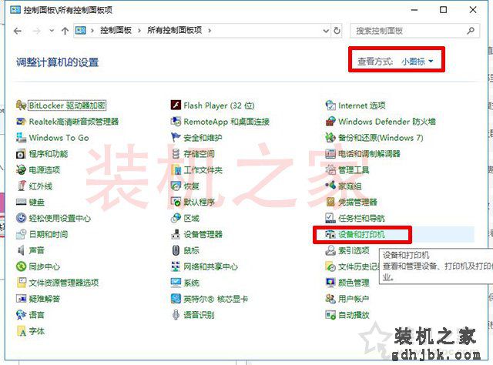This screenshot has height=365, width=493.
Task: Open the RemoteApp 和桌面连接 icon
Action: tap(176, 122)
